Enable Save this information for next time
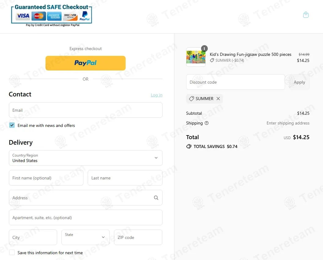This screenshot has width=323, height=260. click(12, 252)
